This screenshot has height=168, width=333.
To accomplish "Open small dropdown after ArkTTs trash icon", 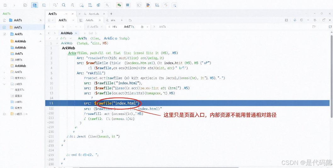I will tap(148, 27).
